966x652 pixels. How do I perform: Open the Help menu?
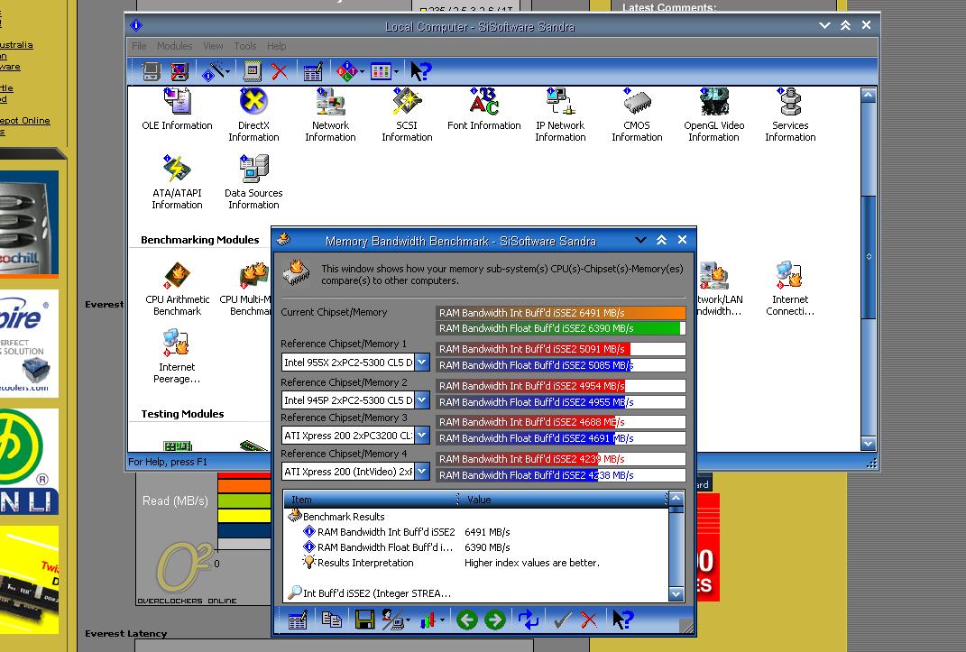[x=277, y=46]
